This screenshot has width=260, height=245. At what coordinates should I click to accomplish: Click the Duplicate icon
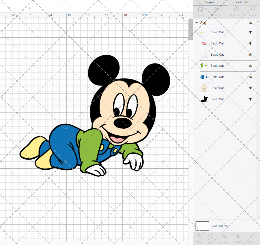pyautogui.click(x=236, y=9)
